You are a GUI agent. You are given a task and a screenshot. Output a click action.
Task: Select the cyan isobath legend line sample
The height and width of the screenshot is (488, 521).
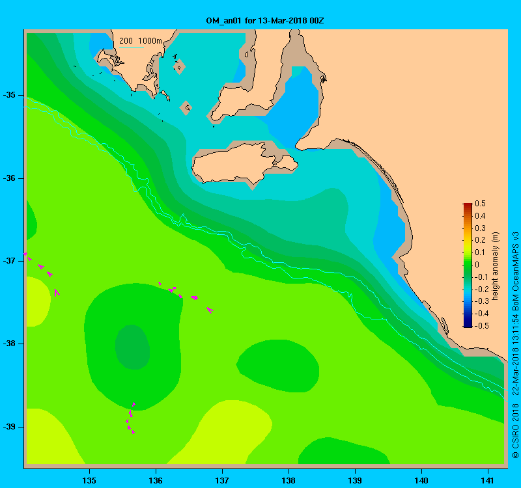click(132, 47)
